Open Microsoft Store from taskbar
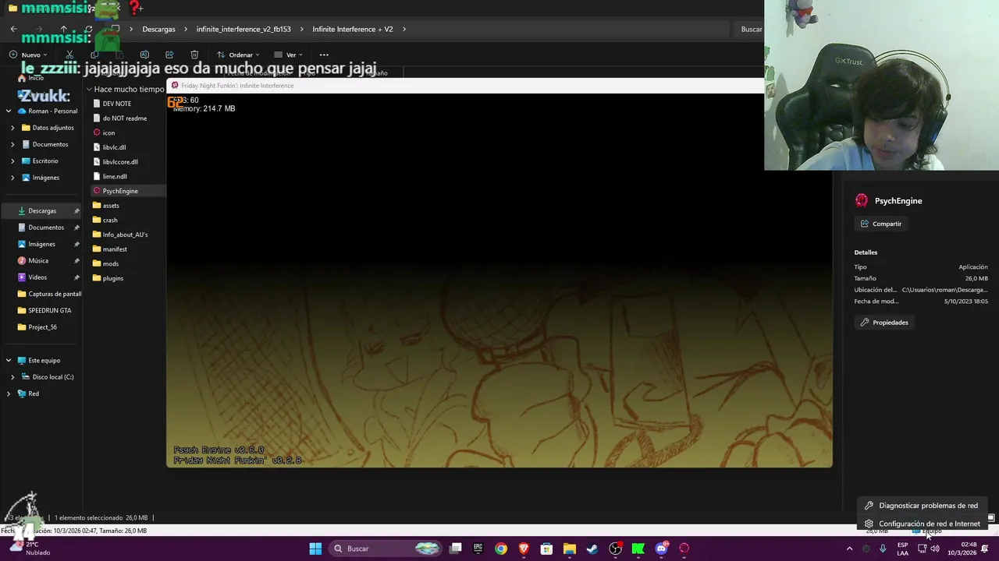 coord(547,549)
